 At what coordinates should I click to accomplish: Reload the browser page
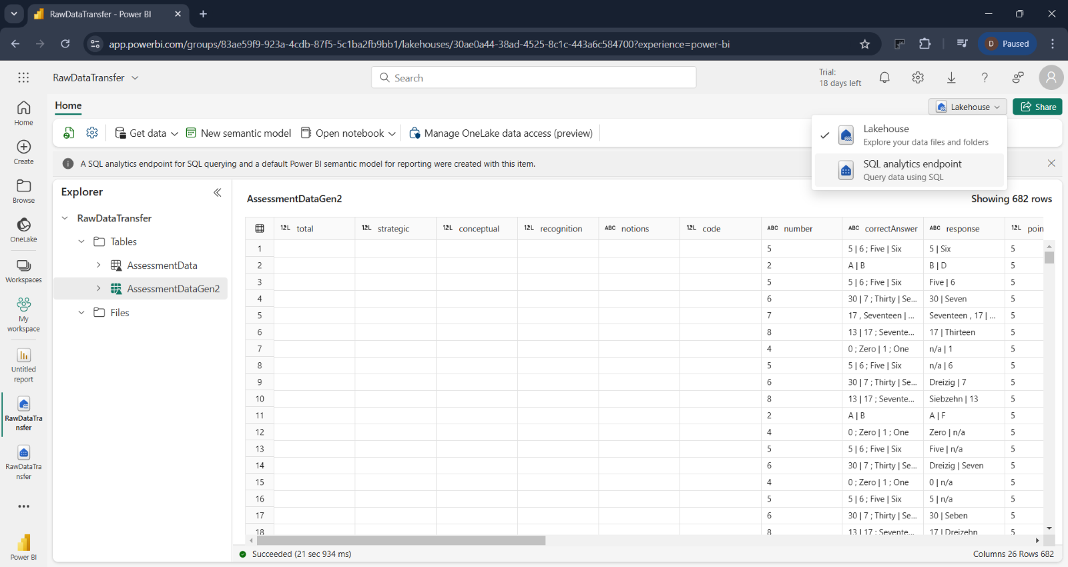coord(65,44)
